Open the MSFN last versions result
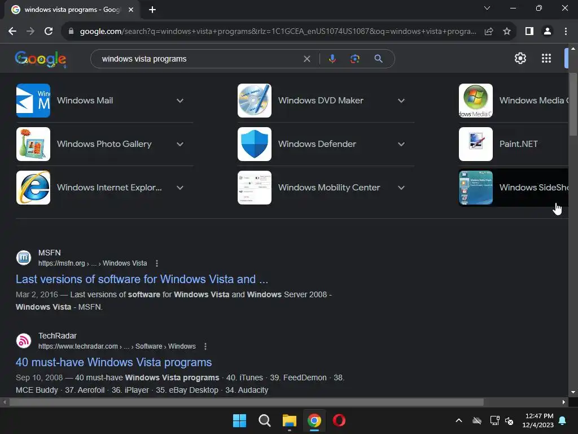Viewport: 578px width, 434px height. [x=142, y=279]
